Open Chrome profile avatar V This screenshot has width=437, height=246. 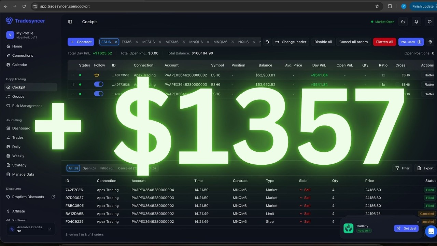coord(404,6)
